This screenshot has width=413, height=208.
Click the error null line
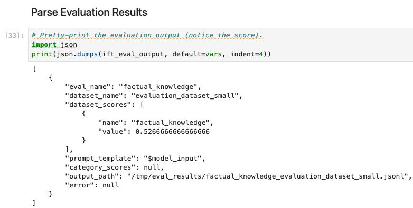tap(92, 185)
